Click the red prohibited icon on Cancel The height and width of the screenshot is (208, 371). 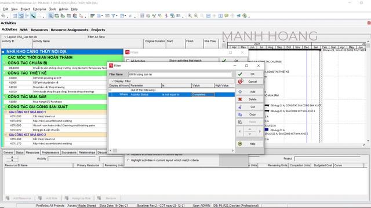click(x=240, y=81)
